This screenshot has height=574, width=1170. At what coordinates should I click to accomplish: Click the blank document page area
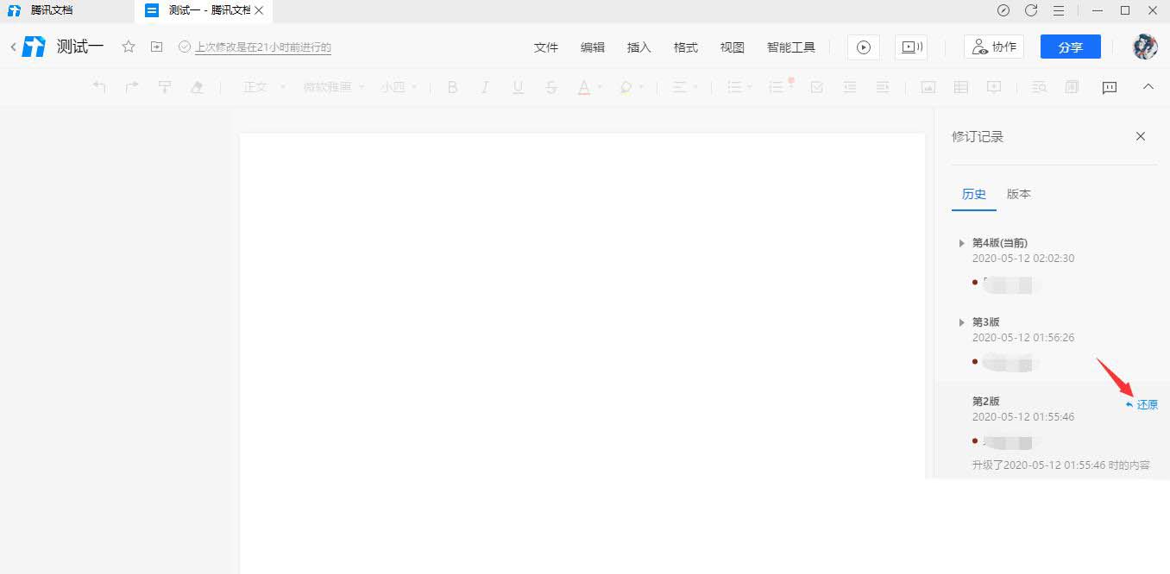coord(582,353)
